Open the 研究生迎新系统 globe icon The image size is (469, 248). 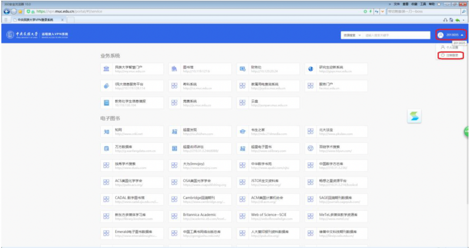pos(310,69)
